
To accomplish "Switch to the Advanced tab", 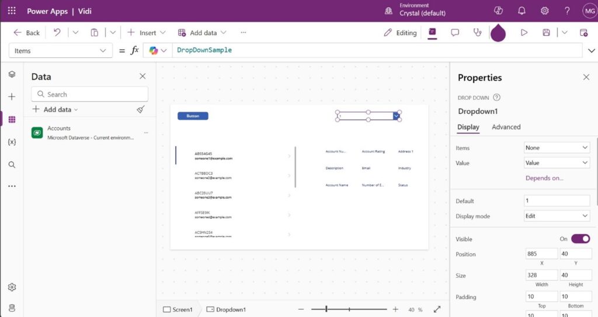I will coord(506,127).
